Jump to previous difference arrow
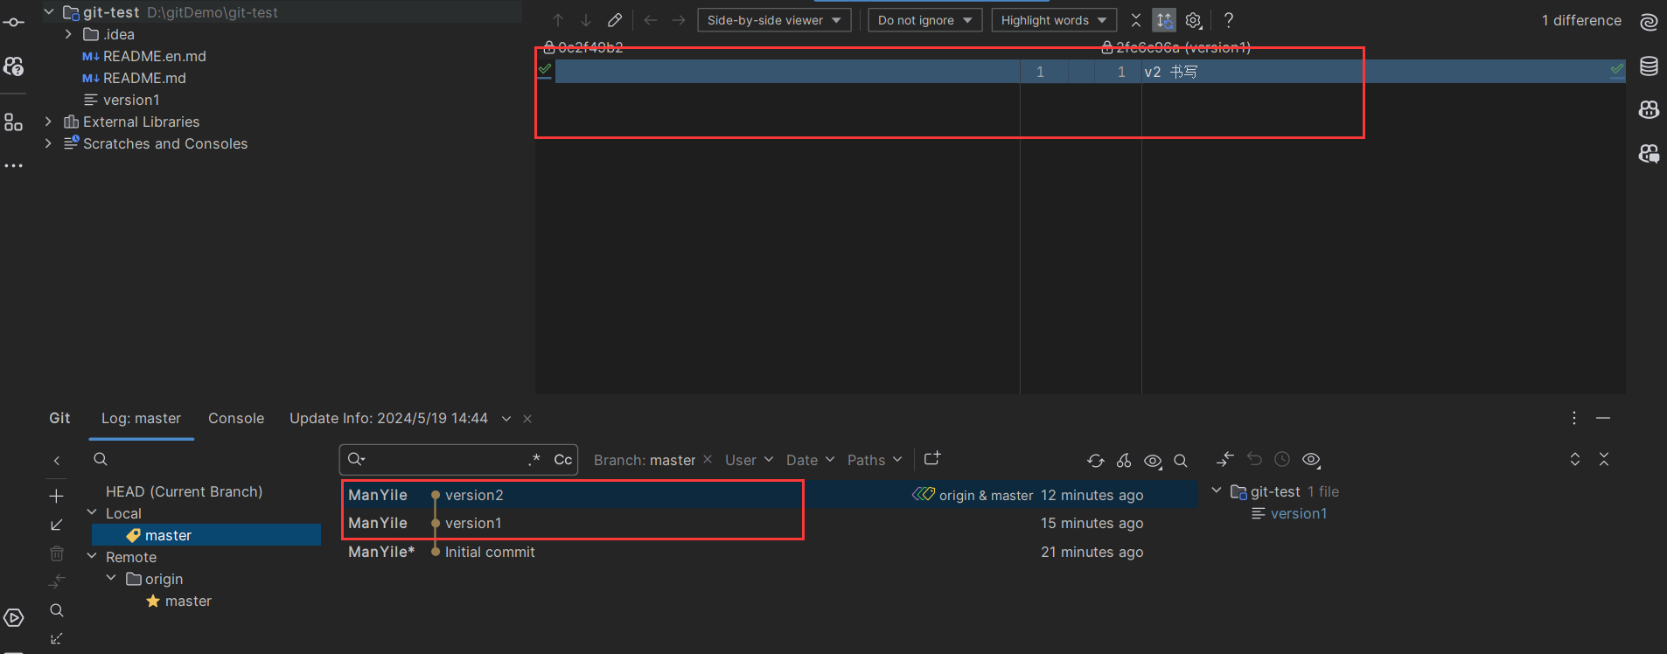 (x=558, y=20)
